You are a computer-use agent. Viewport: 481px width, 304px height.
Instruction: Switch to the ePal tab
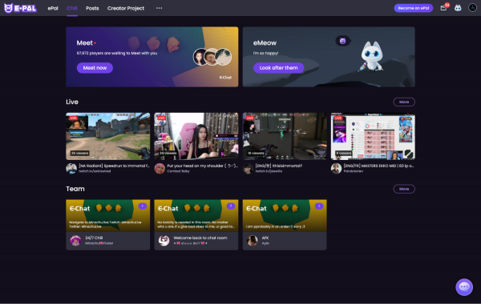53,8
